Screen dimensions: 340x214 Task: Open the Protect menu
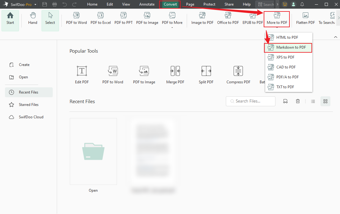209,4
